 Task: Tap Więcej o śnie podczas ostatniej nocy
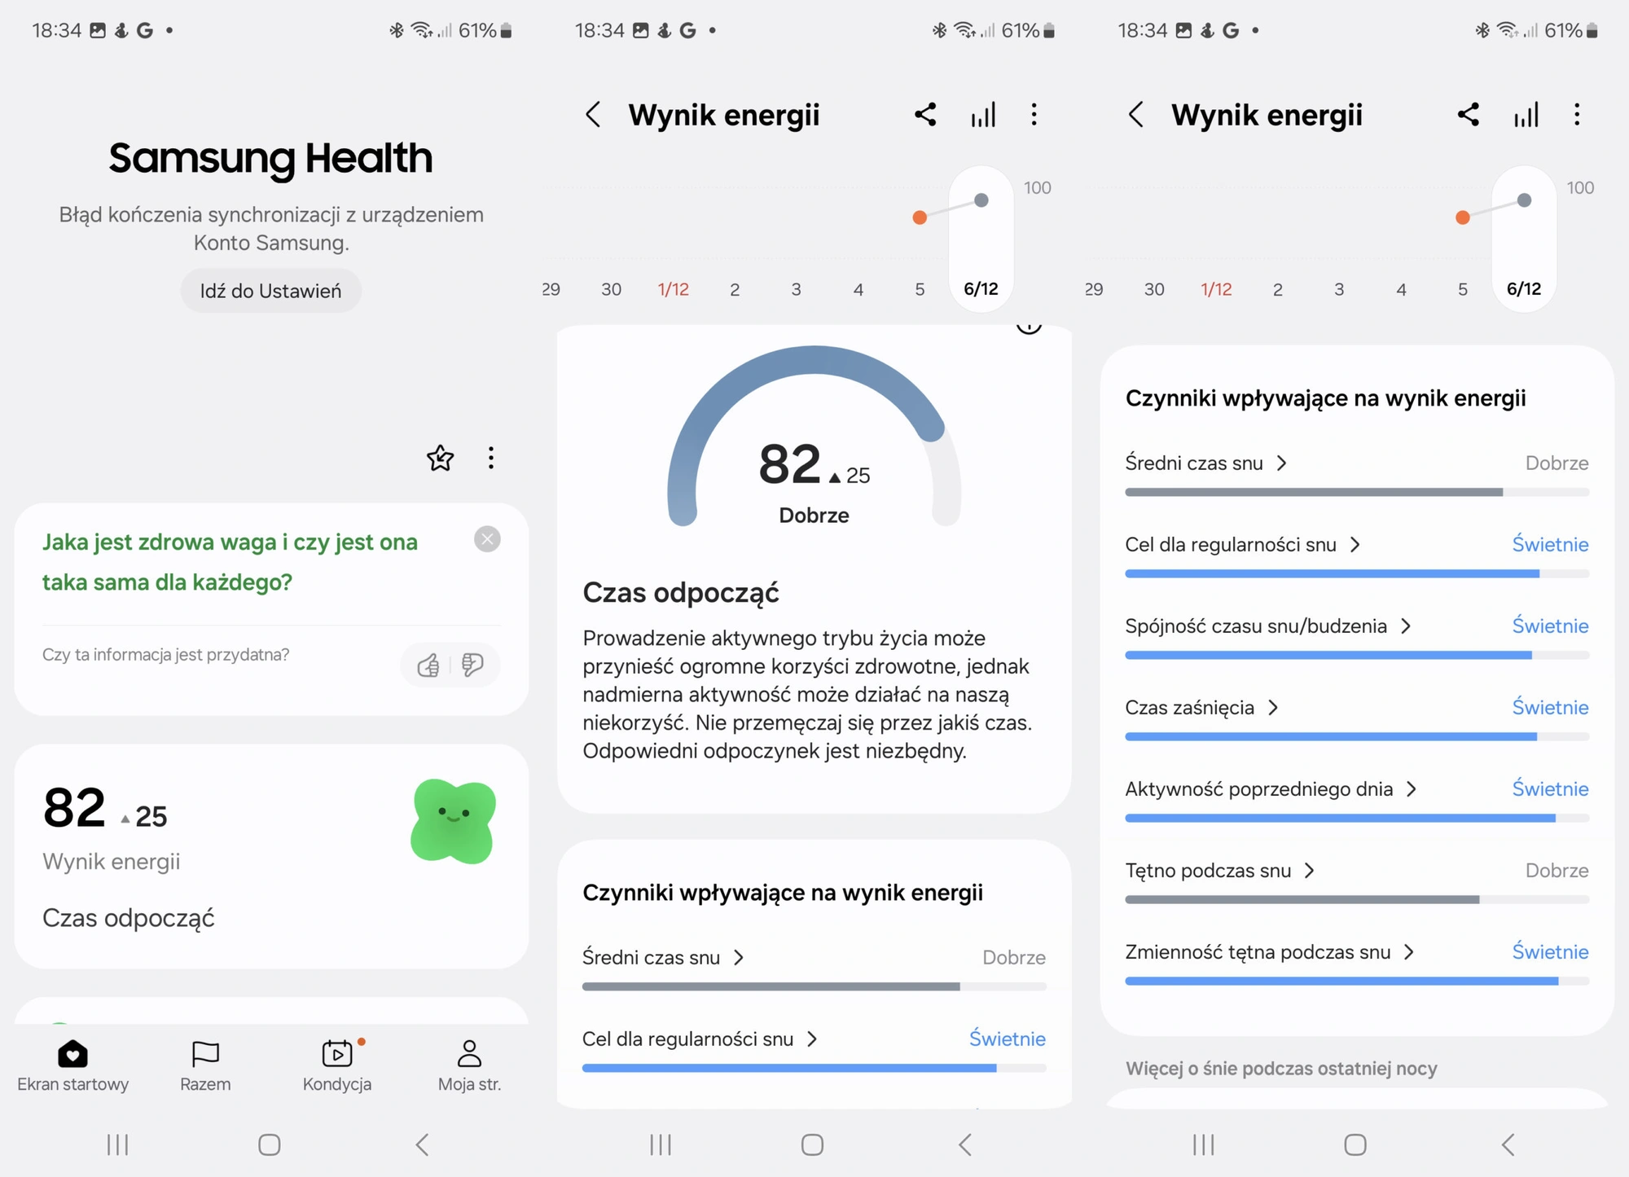pos(1281,1068)
